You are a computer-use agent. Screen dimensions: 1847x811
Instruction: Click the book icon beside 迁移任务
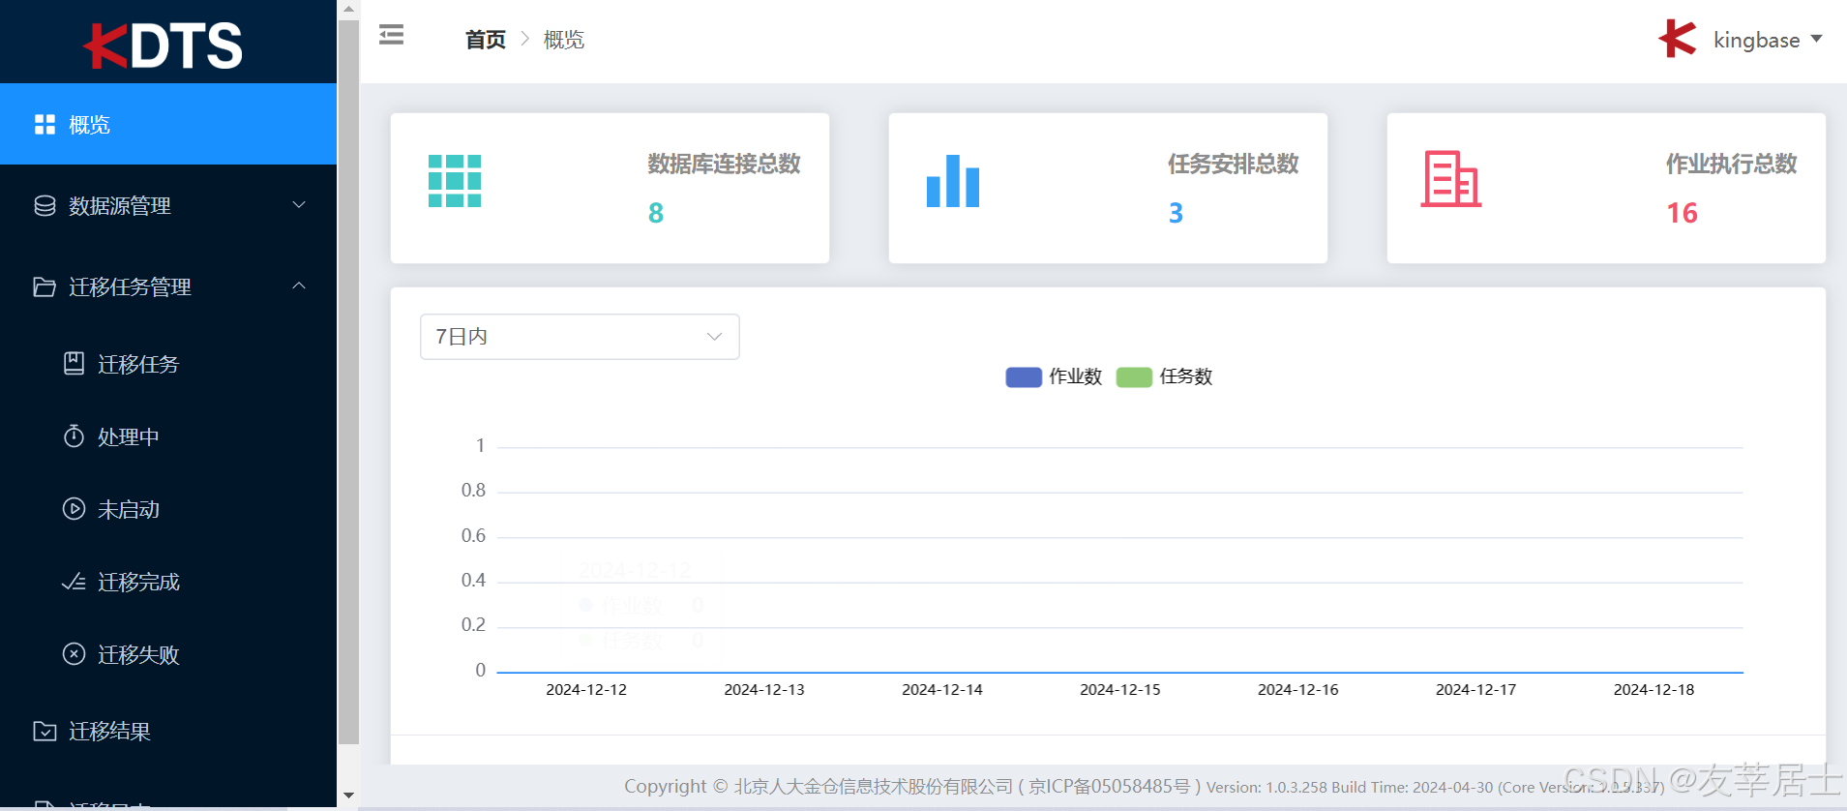(74, 364)
